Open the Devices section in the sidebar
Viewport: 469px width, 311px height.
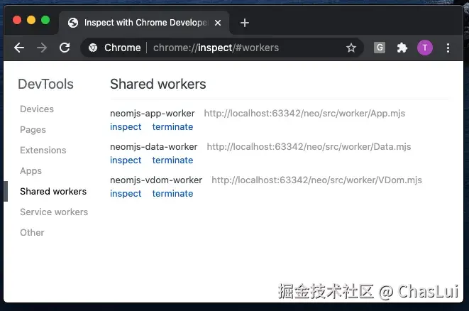(x=37, y=109)
